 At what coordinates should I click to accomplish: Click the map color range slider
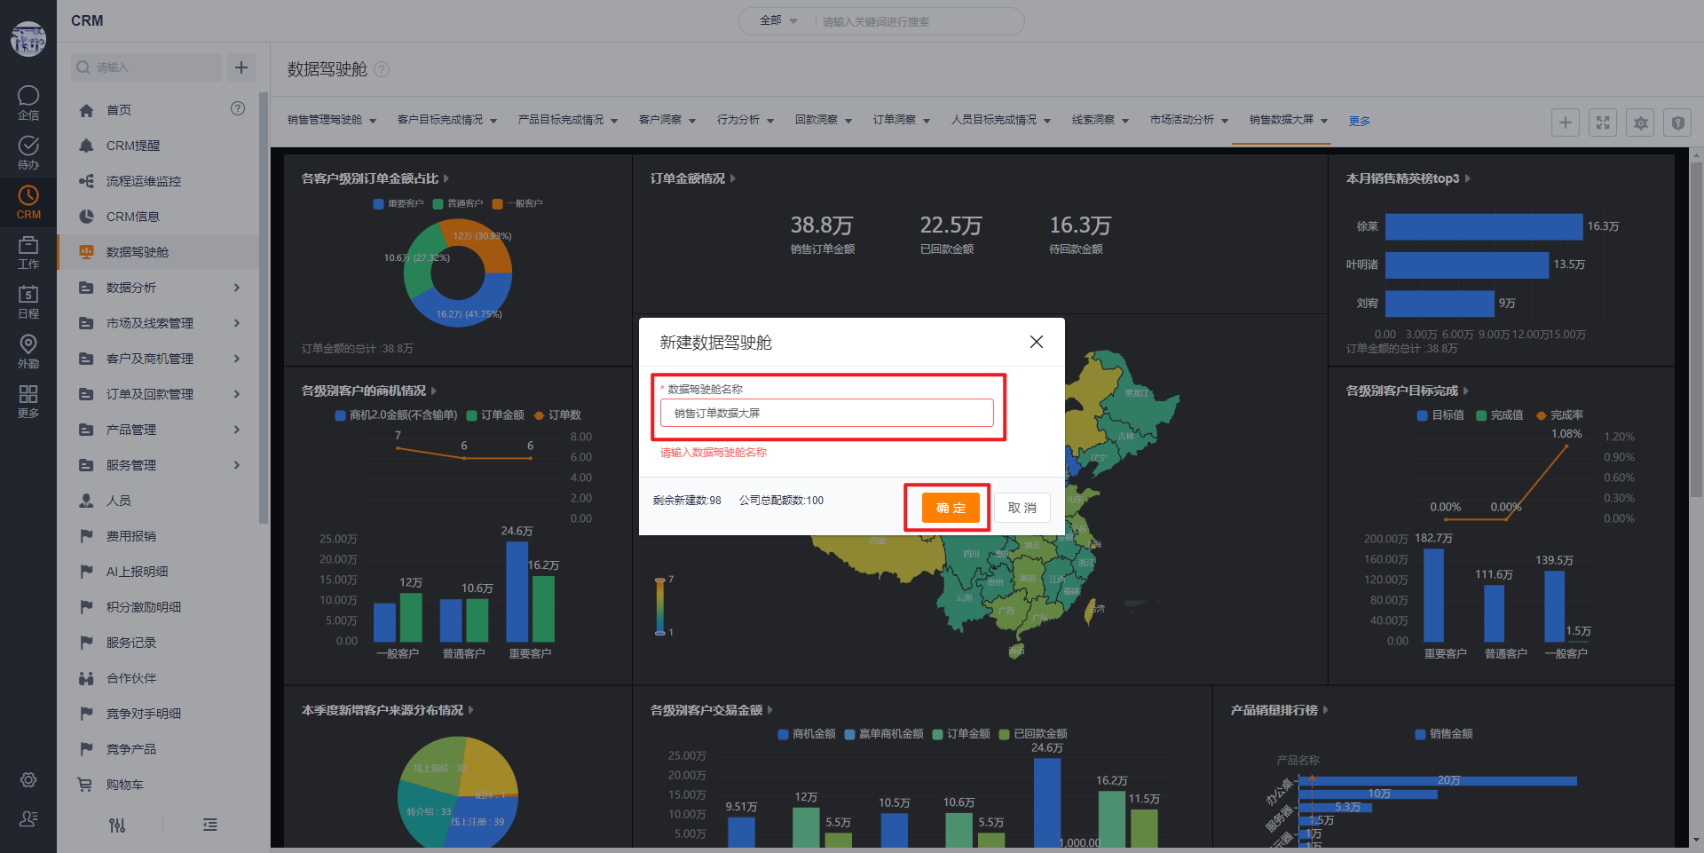click(x=659, y=606)
